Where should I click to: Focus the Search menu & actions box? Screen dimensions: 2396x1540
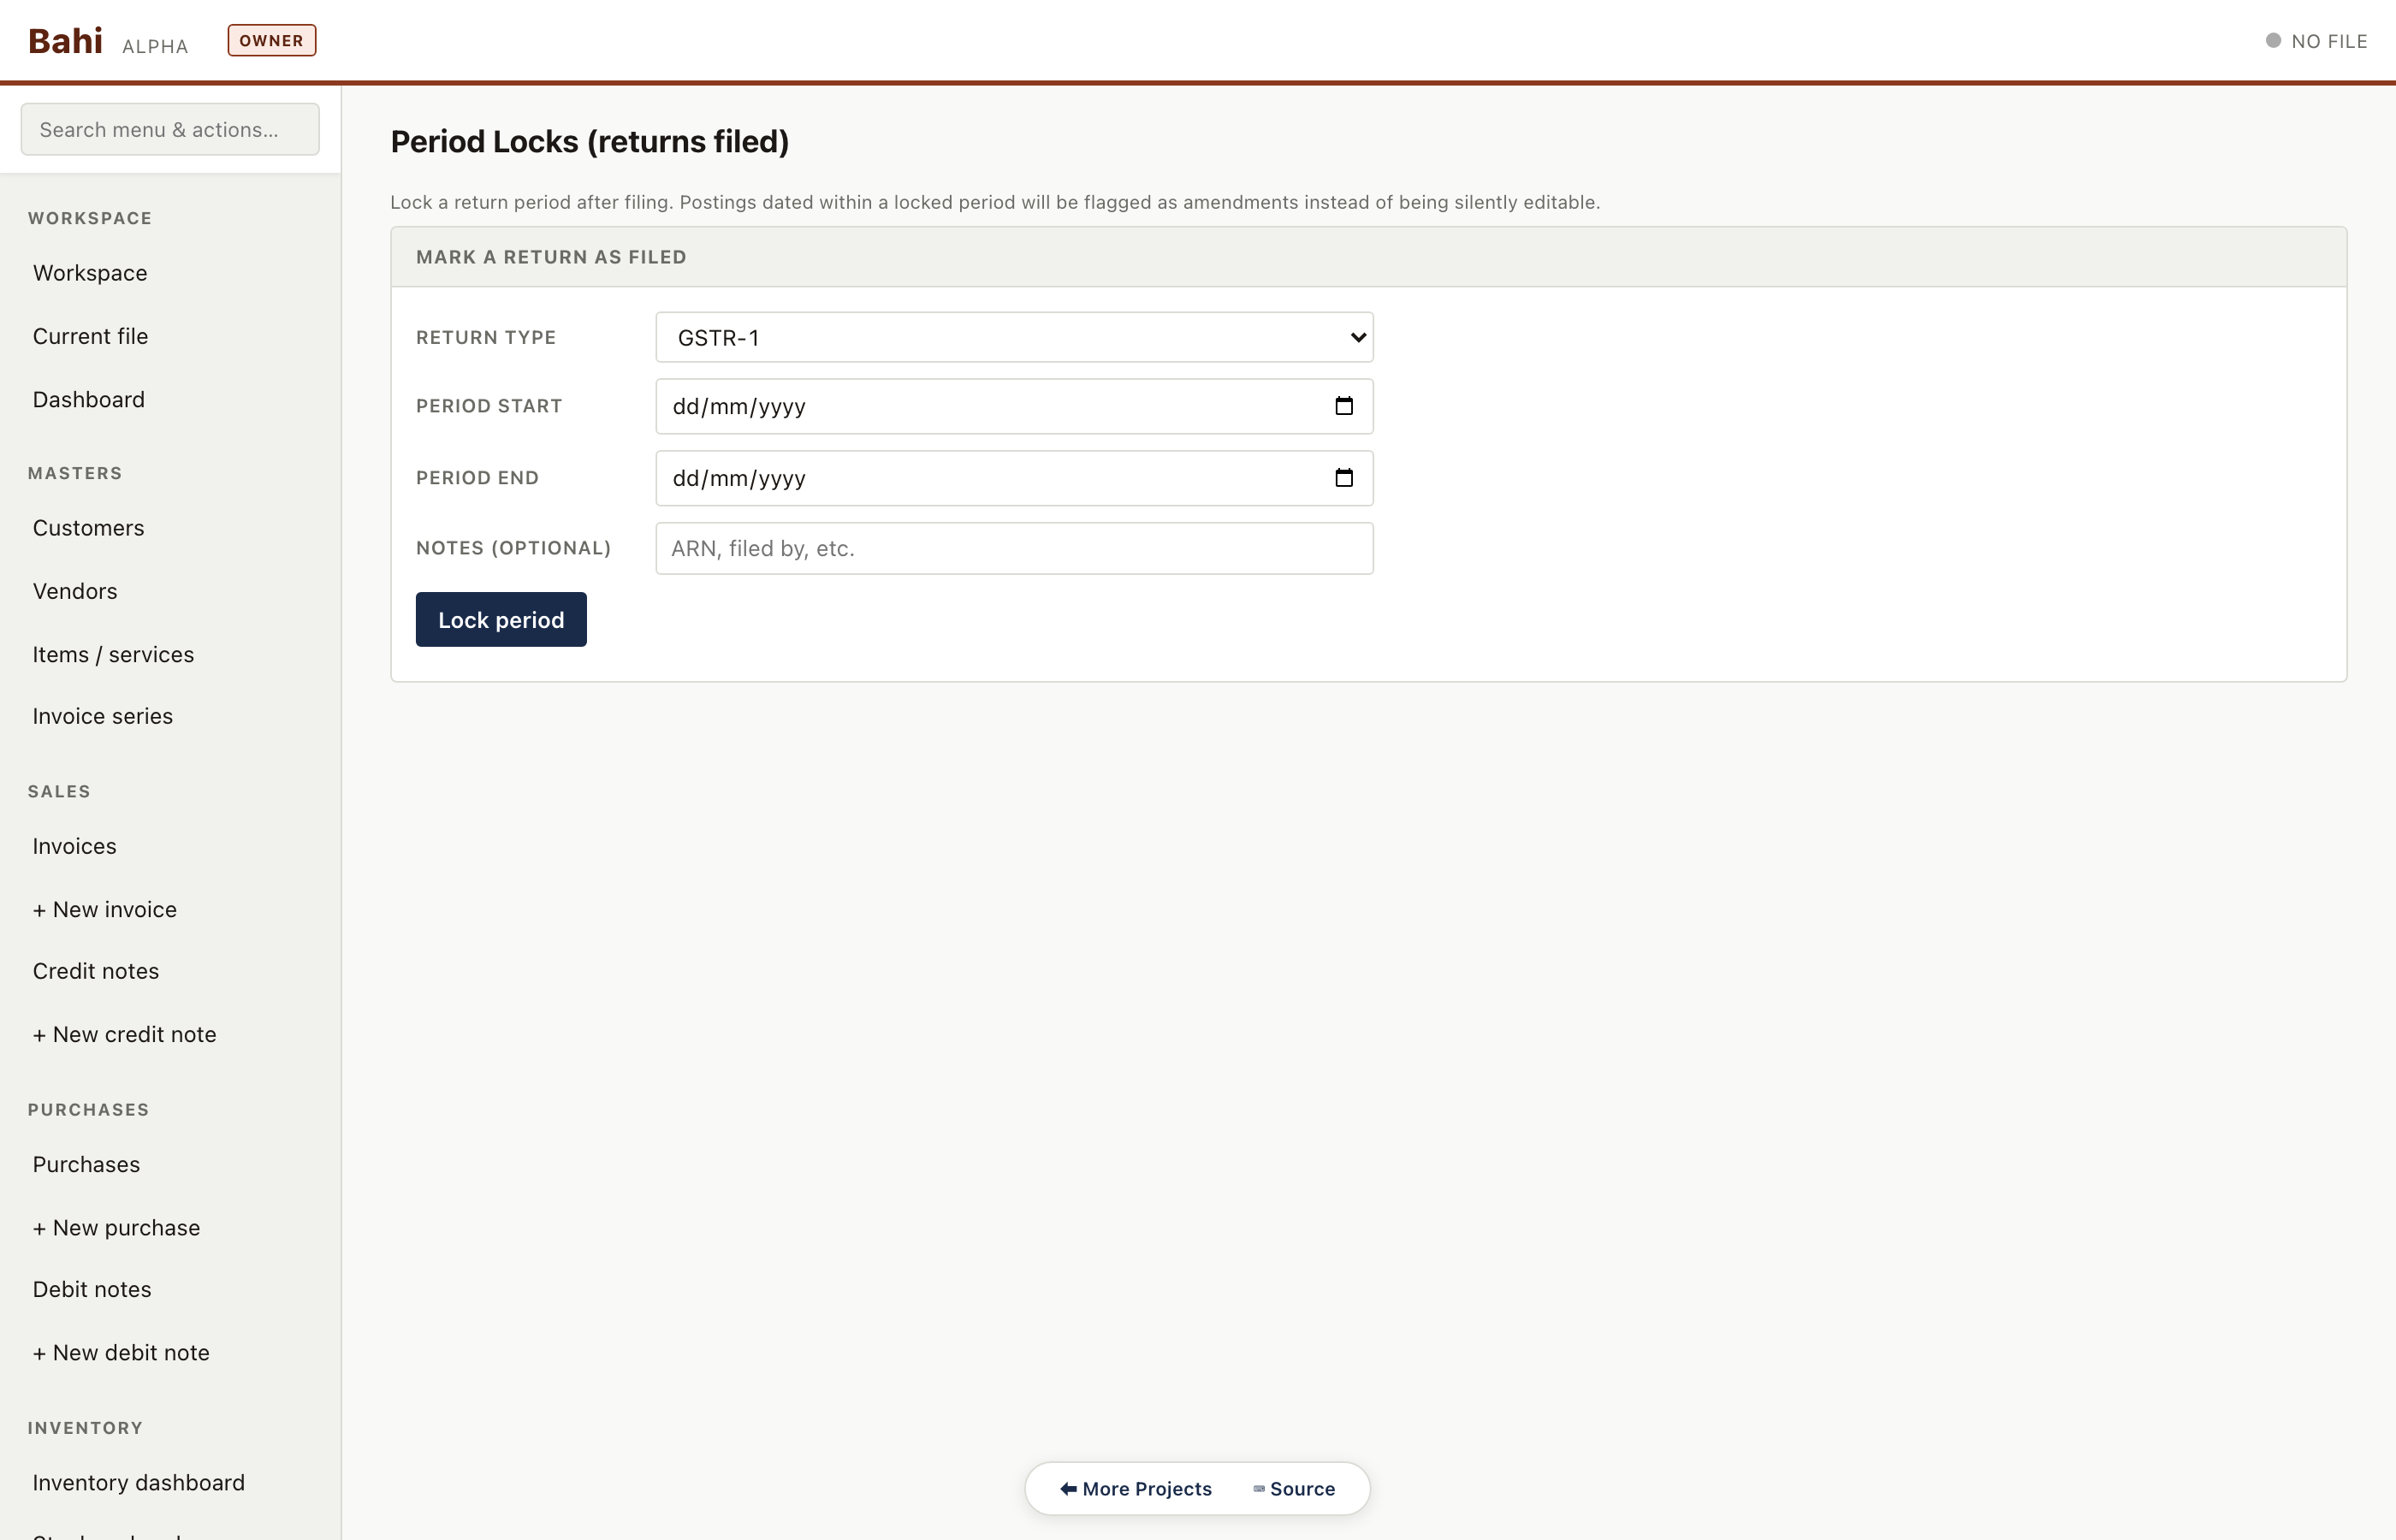tap(170, 130)
